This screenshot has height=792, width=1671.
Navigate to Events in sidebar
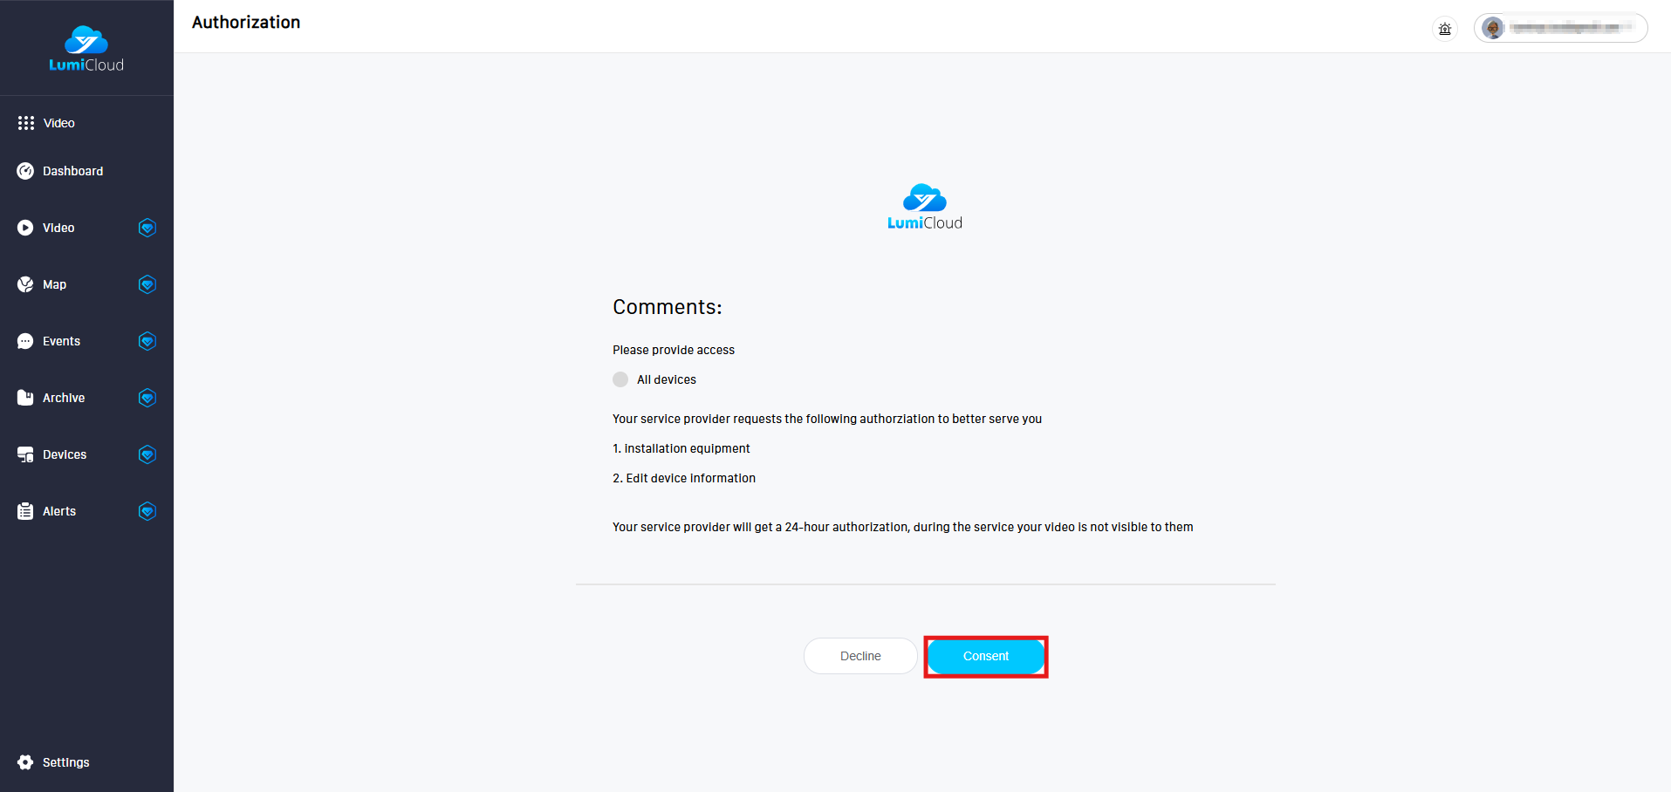click(61, 341)
